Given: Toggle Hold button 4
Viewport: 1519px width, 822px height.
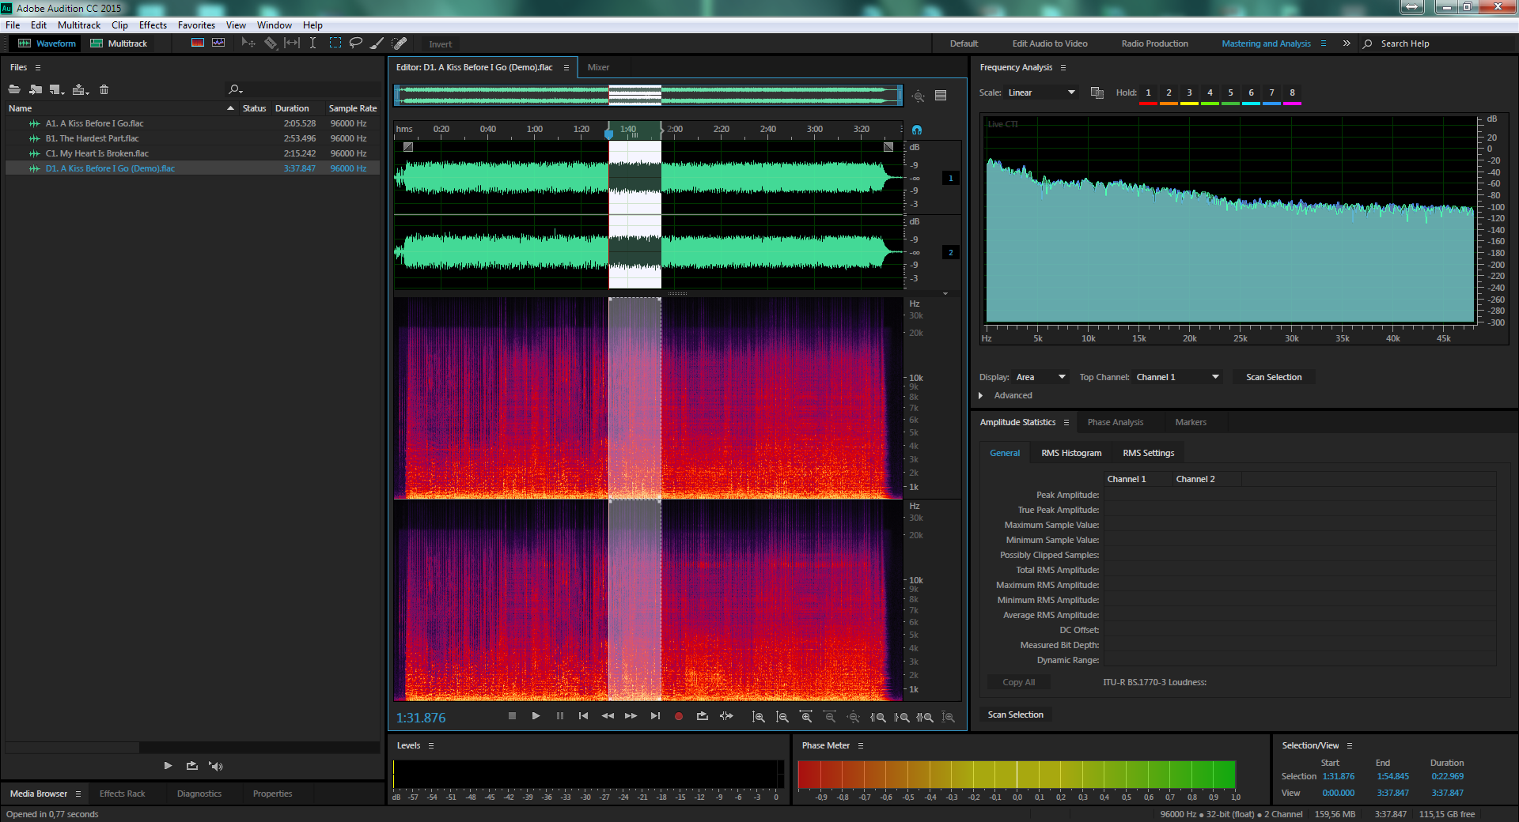Looking at the screenshot, I should (x=1210, y=93).
